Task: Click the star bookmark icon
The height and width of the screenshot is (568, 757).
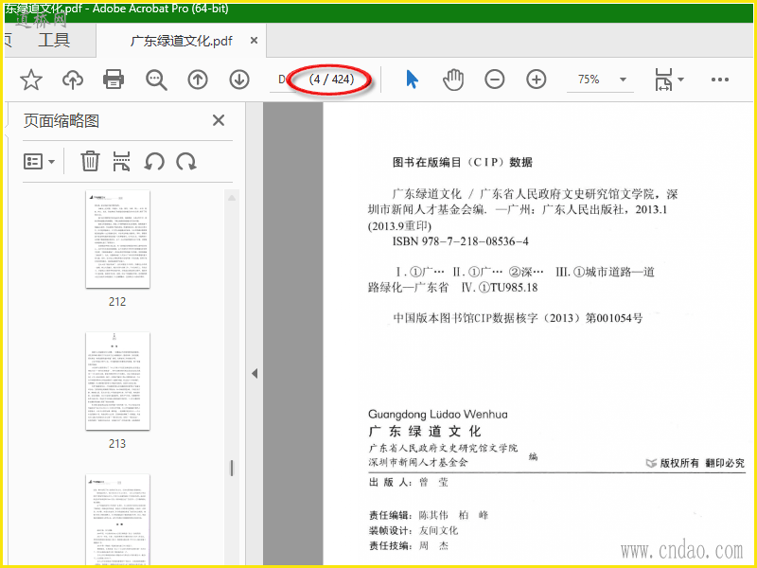Action: click(31, 80)
